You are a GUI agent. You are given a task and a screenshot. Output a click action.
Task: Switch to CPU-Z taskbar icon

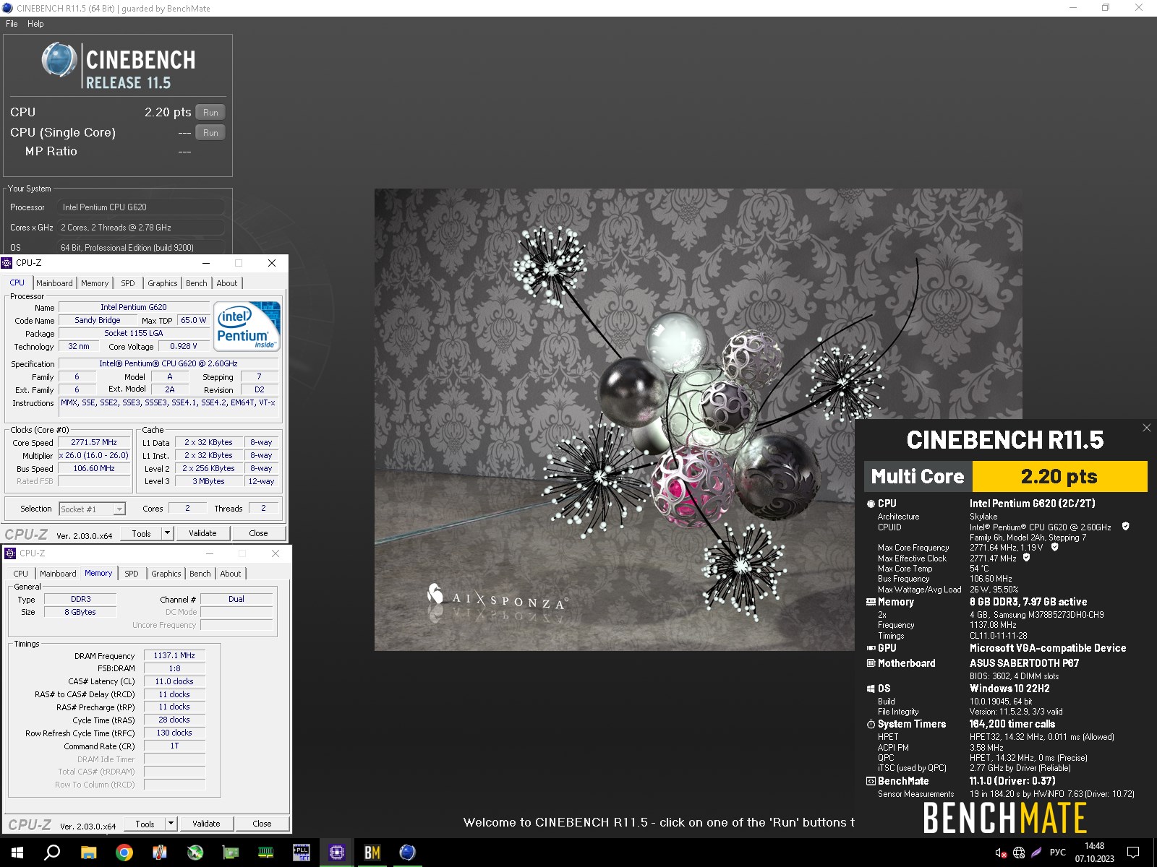point(337,853)
